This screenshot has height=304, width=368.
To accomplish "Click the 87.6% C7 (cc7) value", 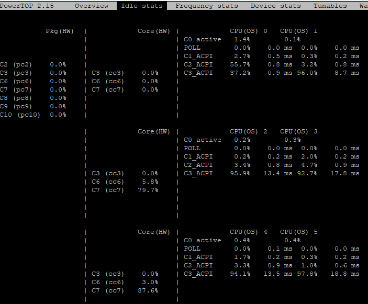I will point(148,290).
